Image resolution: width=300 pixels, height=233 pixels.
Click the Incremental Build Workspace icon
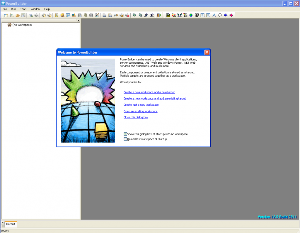(104, 15)
